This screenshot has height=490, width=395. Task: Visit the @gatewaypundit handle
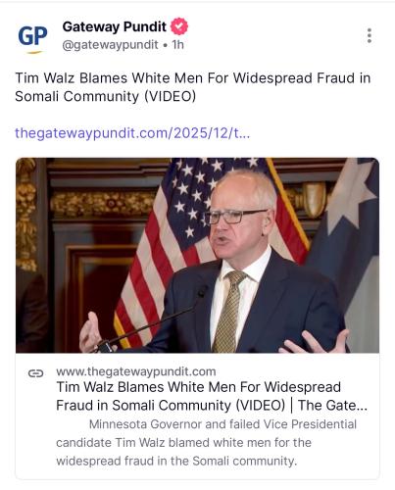pyautogui.click(x=110, y=45)
